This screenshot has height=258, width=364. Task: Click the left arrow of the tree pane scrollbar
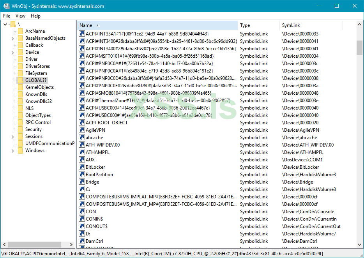(x=4, y=244)
